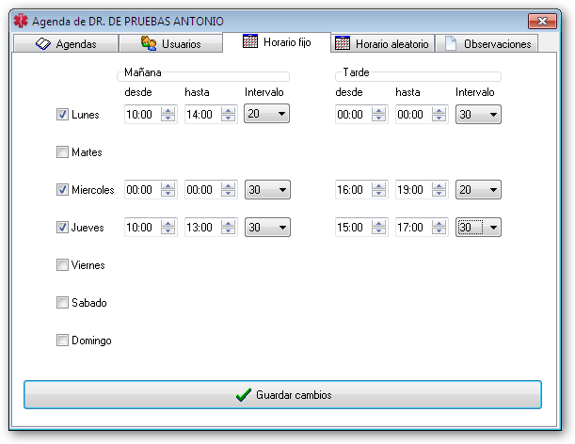Increase Lunes morning desde time with spinner
The image size is (575, 444).
[168, 111]
